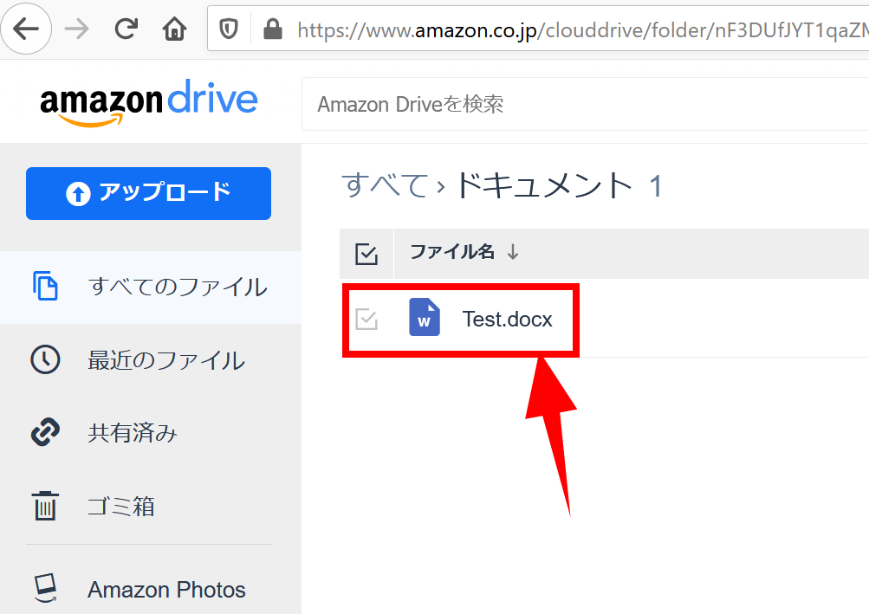The width and height of the screenshot is (869, 614).
Task: Go to browser home page icon
Action: 174,29
